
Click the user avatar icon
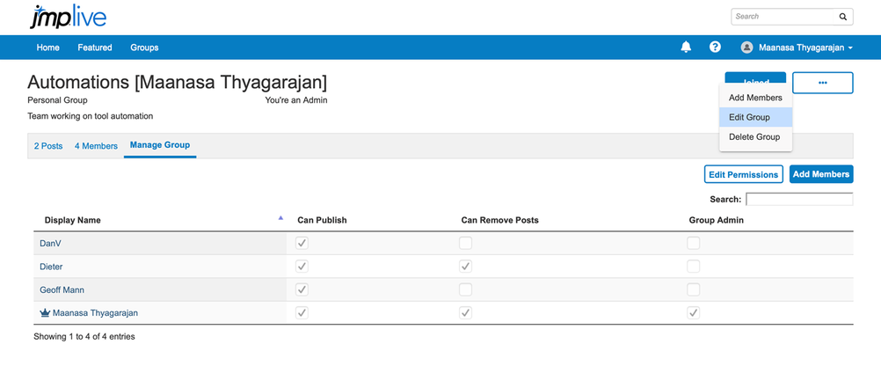(746, 48)
